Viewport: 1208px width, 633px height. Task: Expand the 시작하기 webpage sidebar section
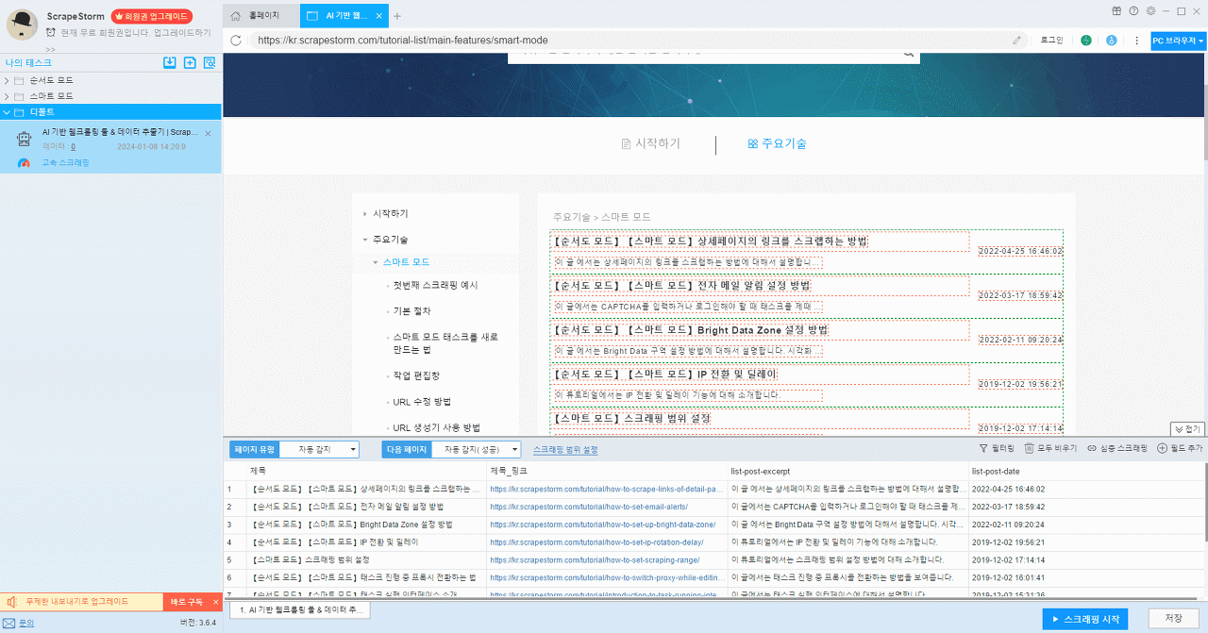tap(364, 214)
